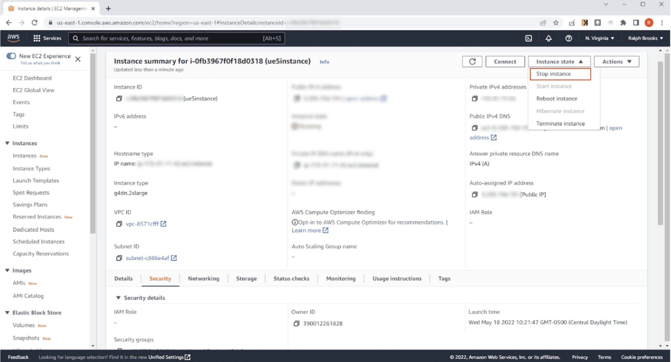The height and width of the screenshot is (362, 671).
Task: Open Spot Requests in sidebar
Action: click(x=31, y=193)
